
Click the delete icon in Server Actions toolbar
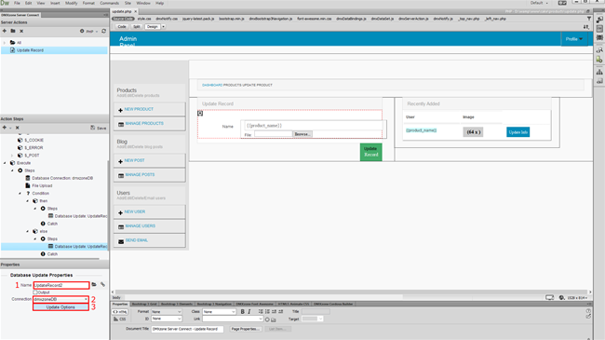(21, 31)
